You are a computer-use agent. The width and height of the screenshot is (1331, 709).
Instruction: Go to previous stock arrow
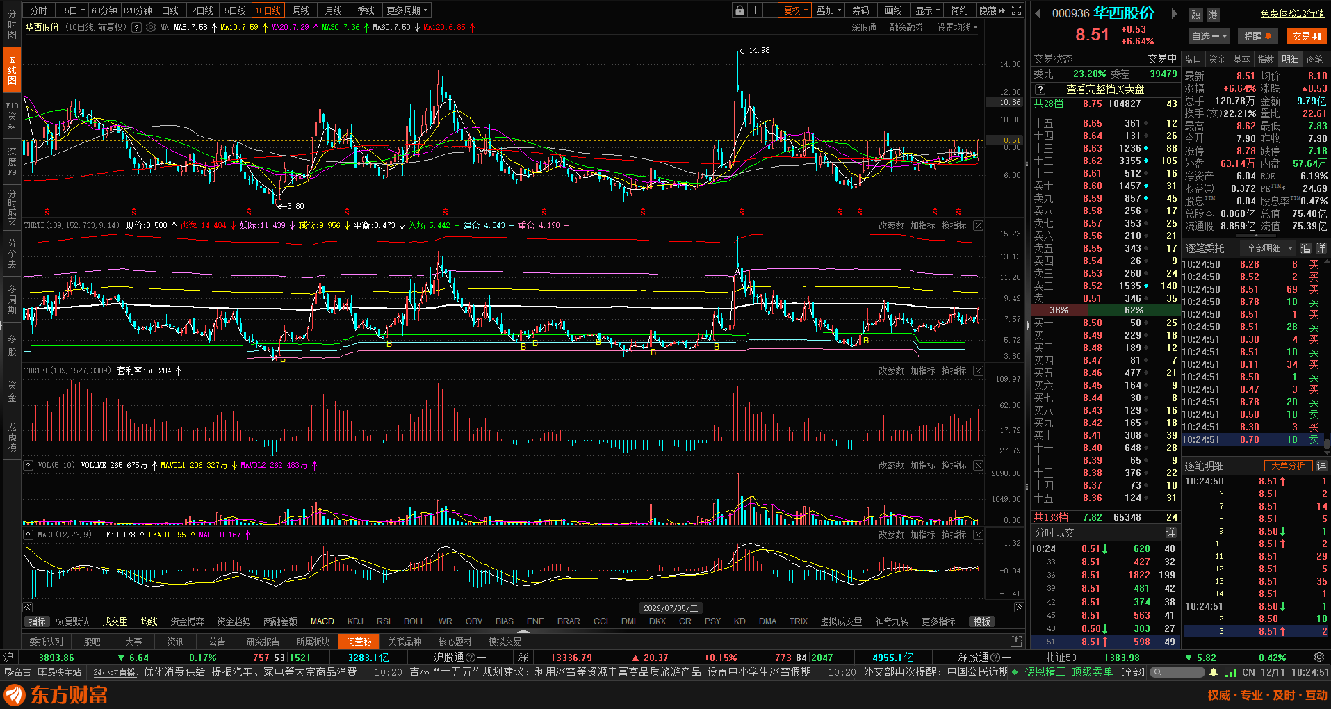pos(1038,13)
